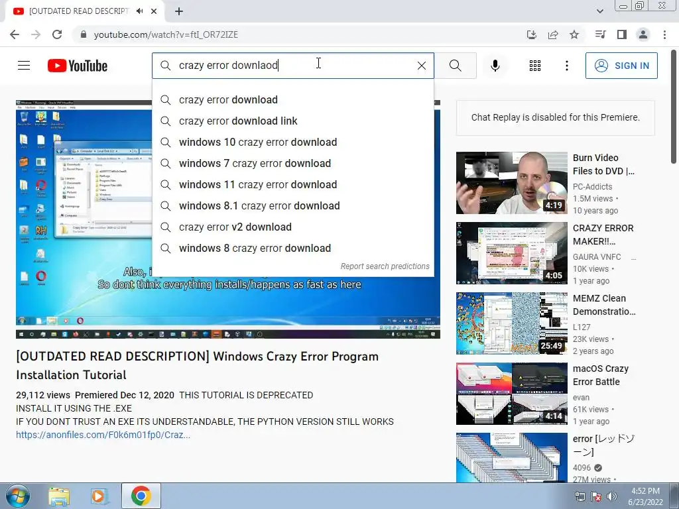
Task: Open options menu for CRAZY ERROR MAKER
Action: coord(633,258)
